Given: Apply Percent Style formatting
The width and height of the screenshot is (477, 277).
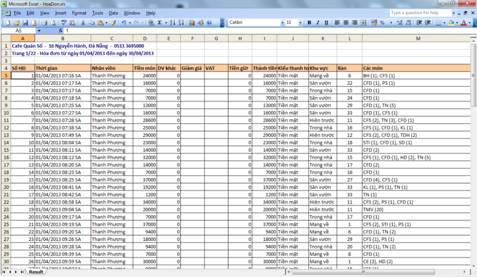Looking at the screenshot, I should pyautogui.click(x=382, y=23).
